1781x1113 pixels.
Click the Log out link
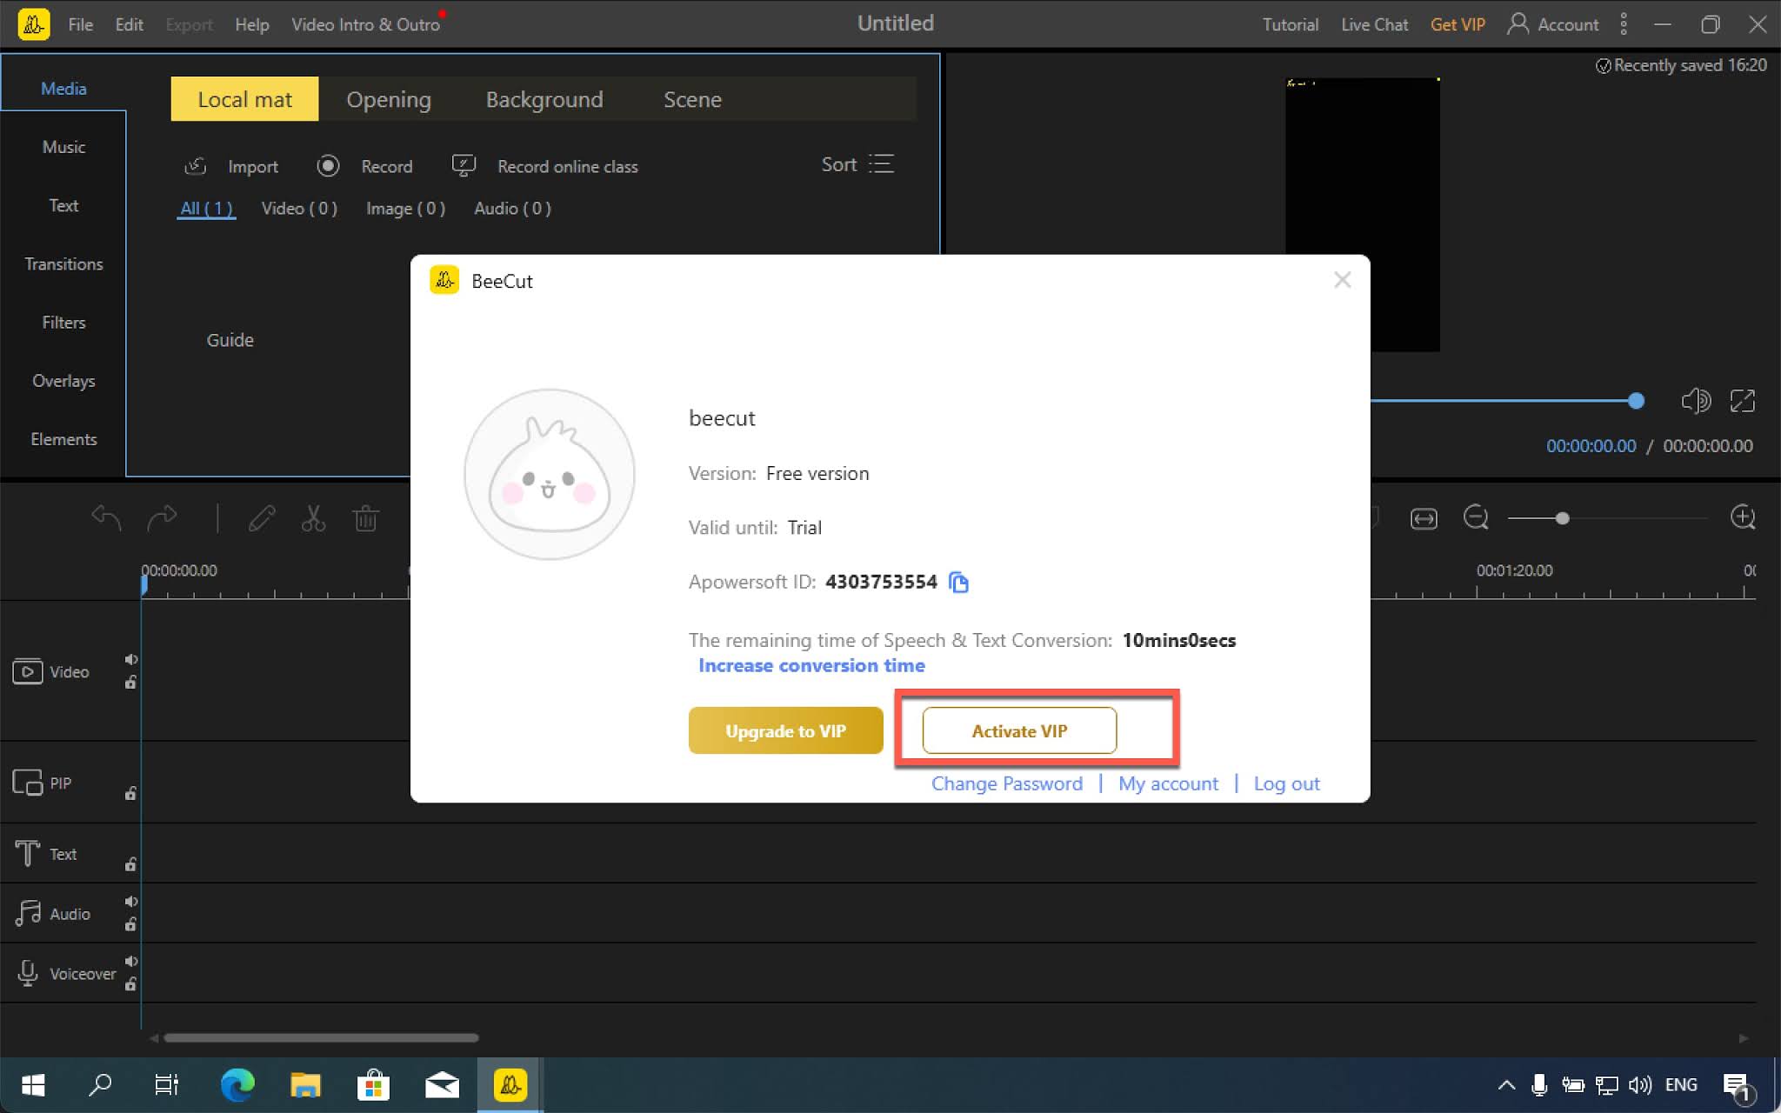[1286, 783]
